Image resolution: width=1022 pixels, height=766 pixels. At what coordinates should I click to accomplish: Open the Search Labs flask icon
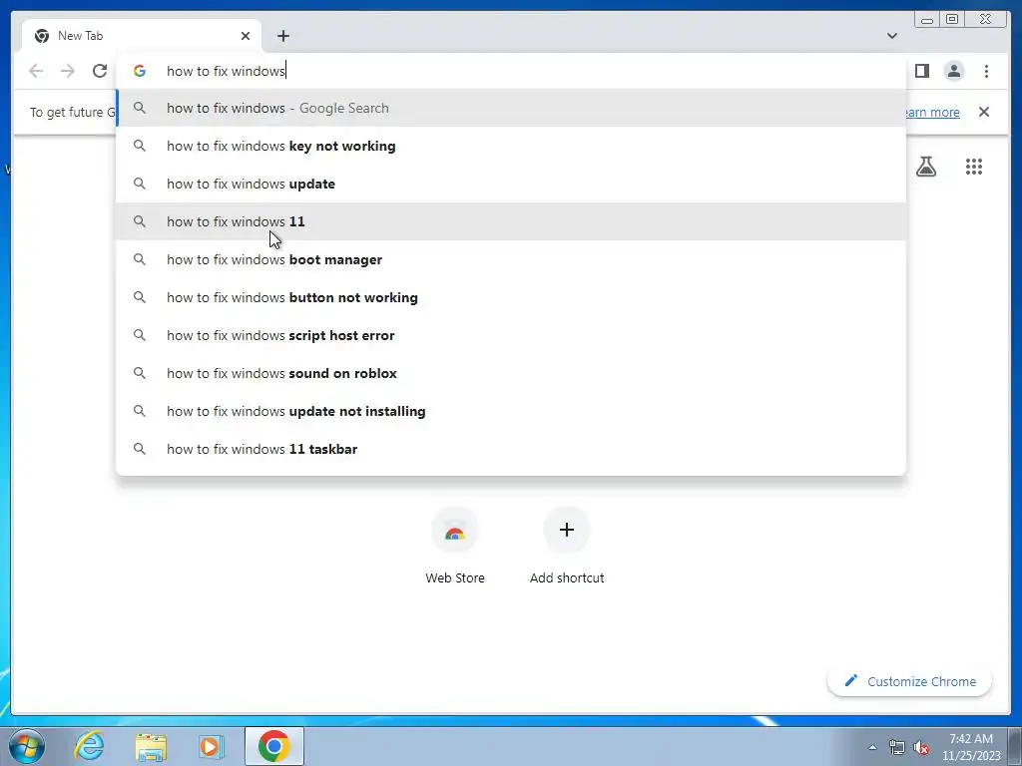(925, 167)
